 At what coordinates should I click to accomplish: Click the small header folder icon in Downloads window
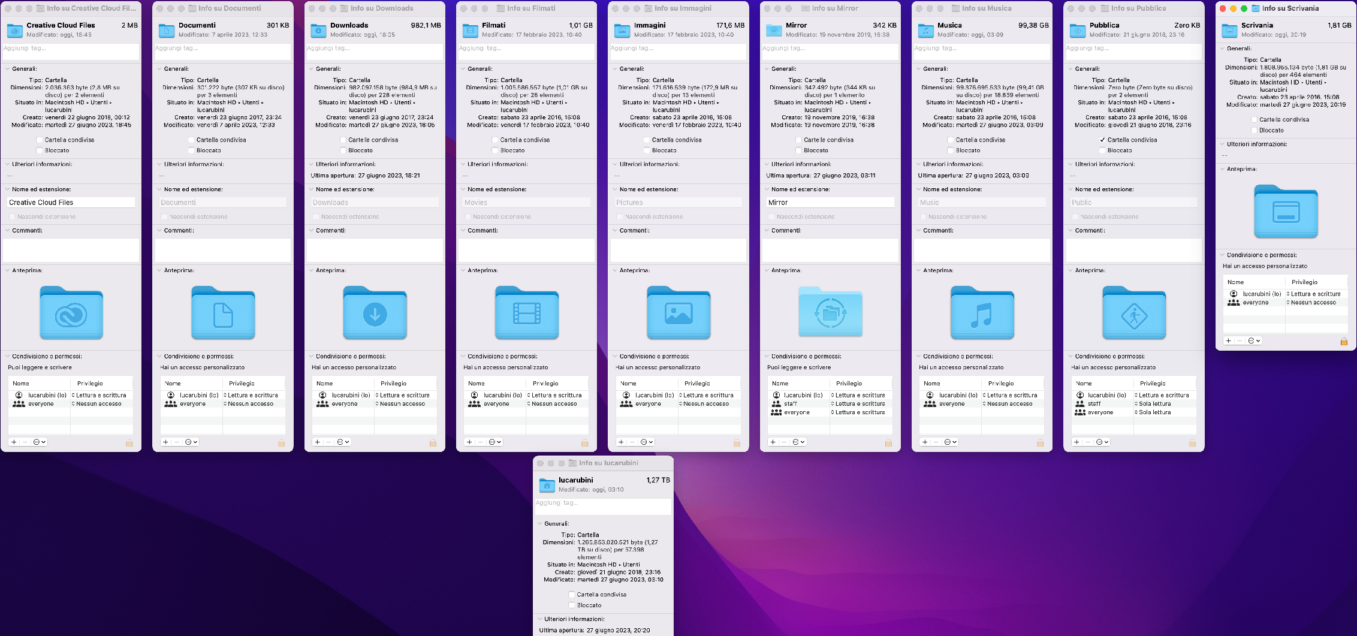click(x=318, y=30)
